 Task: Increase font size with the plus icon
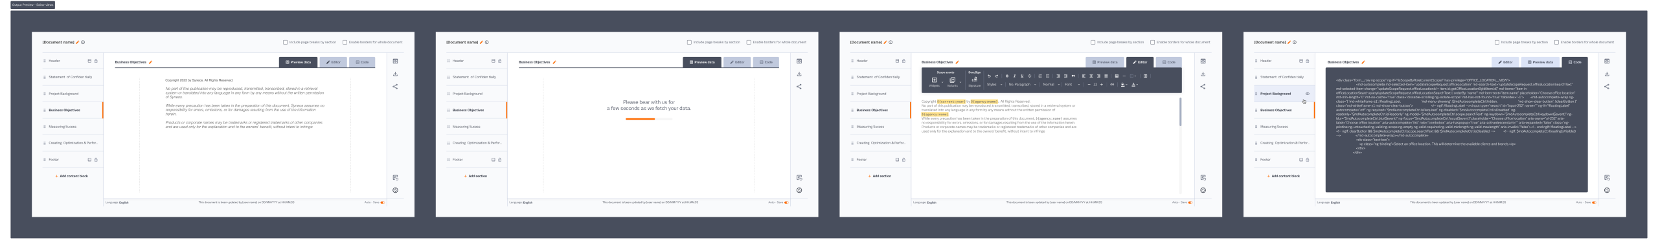(1102, 85)
